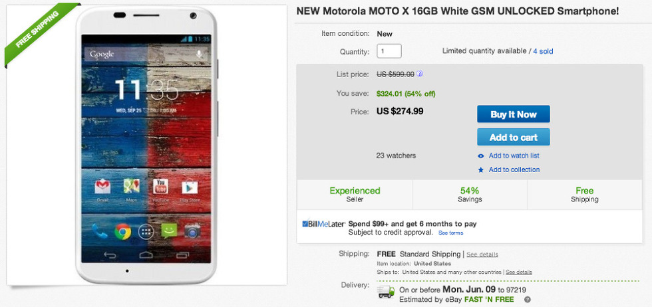Viewport: 652px width, 307px height.
Task: Click the Chrome icon on phone image
Action: click(122, 231)
